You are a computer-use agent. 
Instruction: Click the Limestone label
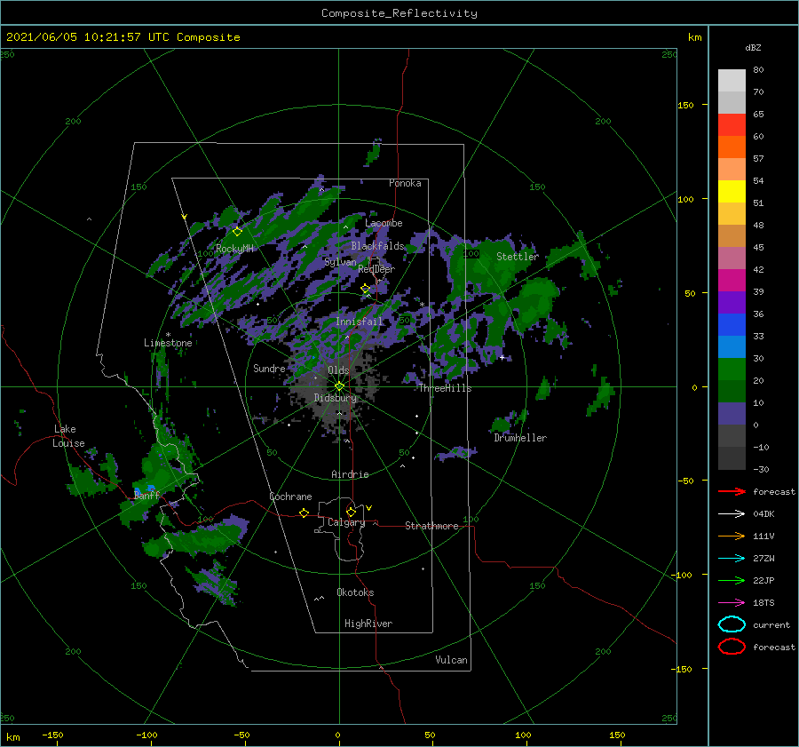coord(168,343)
